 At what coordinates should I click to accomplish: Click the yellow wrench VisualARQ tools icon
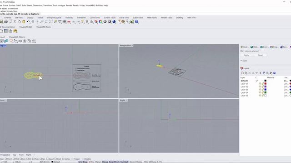[15, 31]
